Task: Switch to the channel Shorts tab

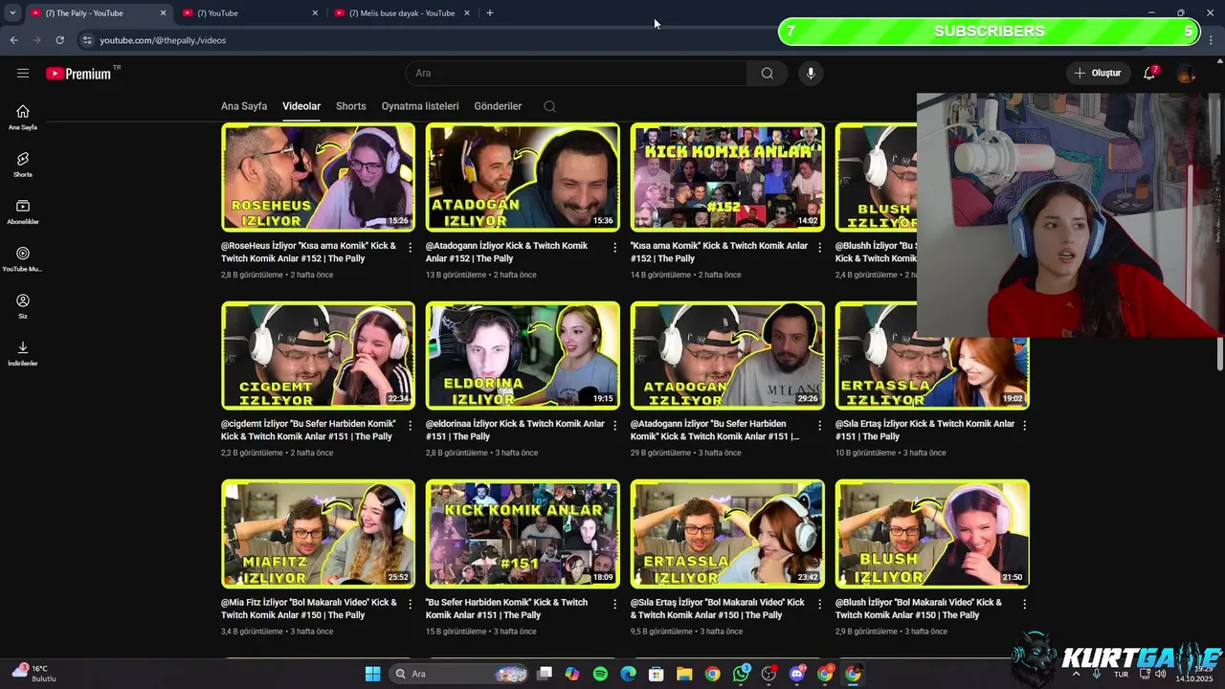Action: coord(351,106)
